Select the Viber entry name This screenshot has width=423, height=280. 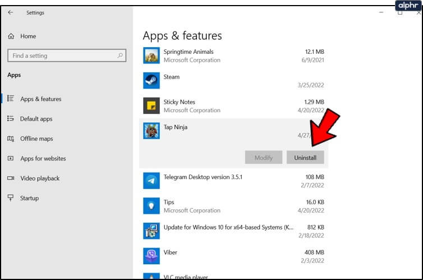tap(170, 253)
